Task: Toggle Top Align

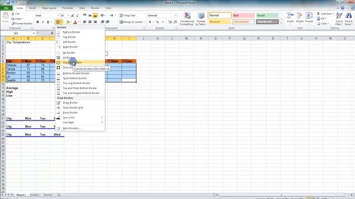Action: pyautogui.click(x=85, y=15)
